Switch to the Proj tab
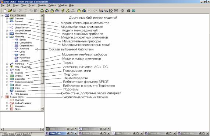This screenshot has height=136, width=210. 4,134
